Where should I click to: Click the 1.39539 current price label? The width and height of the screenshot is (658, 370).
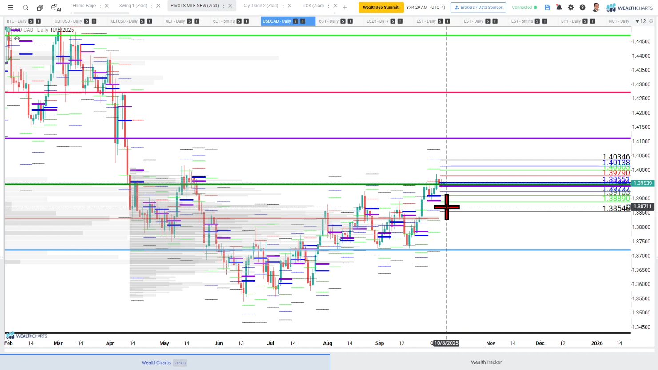(x=642, y=183)
